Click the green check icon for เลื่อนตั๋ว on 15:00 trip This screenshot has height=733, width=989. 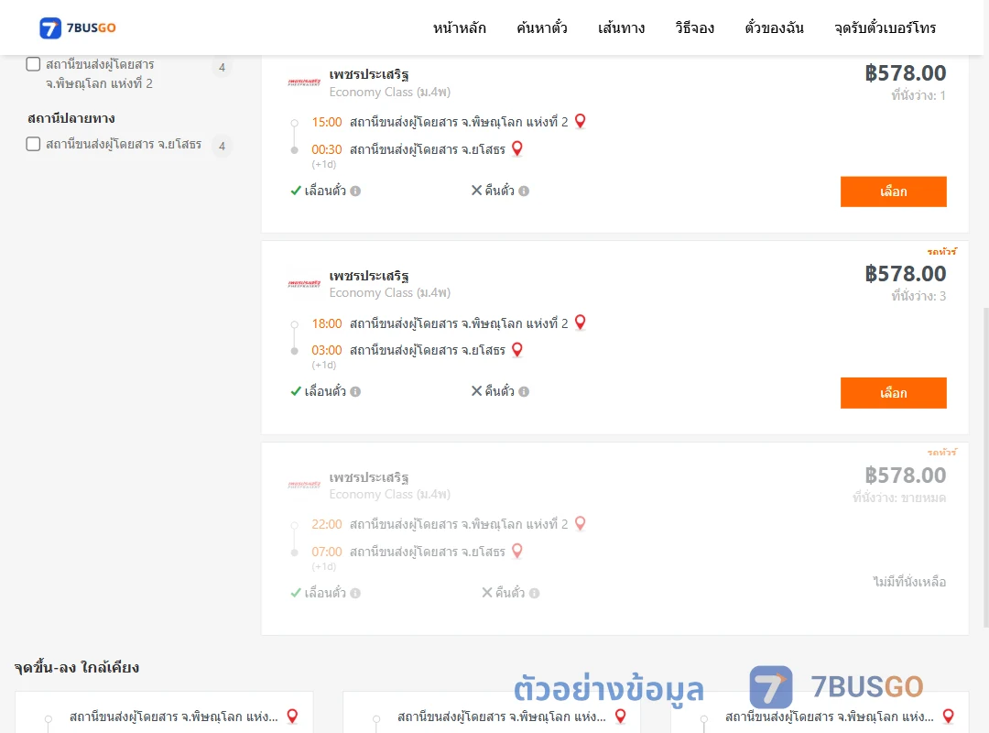(296, 191)
